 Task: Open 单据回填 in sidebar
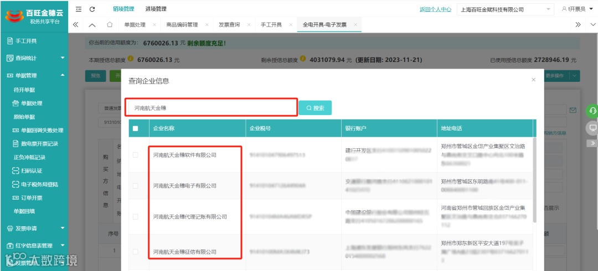(24, 211)
